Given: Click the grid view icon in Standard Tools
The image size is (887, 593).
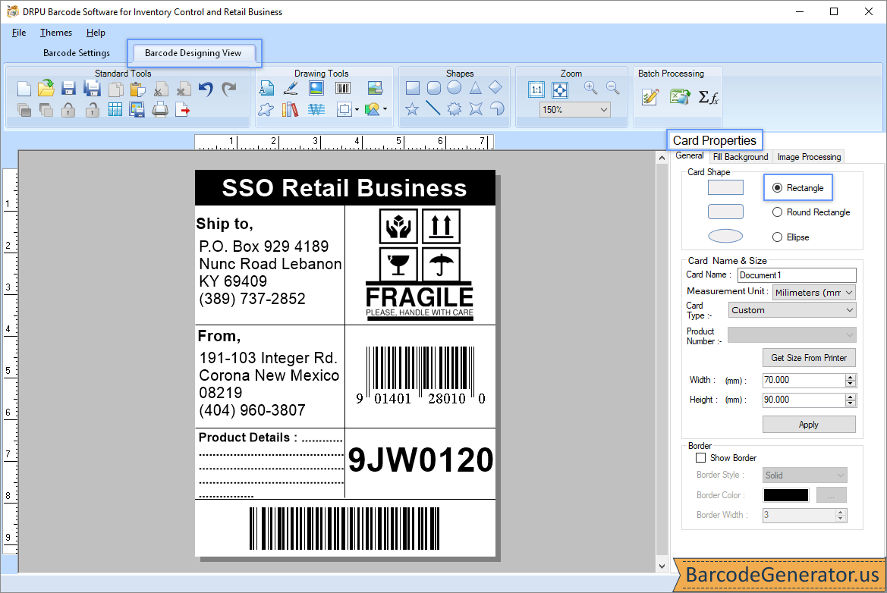Looking at the screenshot, I should 115,109.
